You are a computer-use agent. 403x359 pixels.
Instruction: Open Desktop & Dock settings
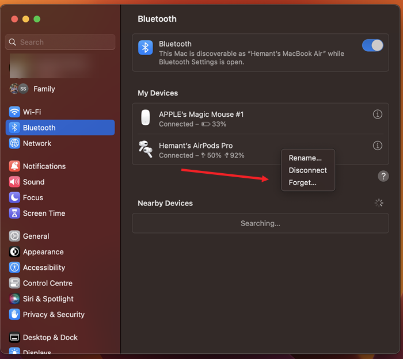(60, 337)
